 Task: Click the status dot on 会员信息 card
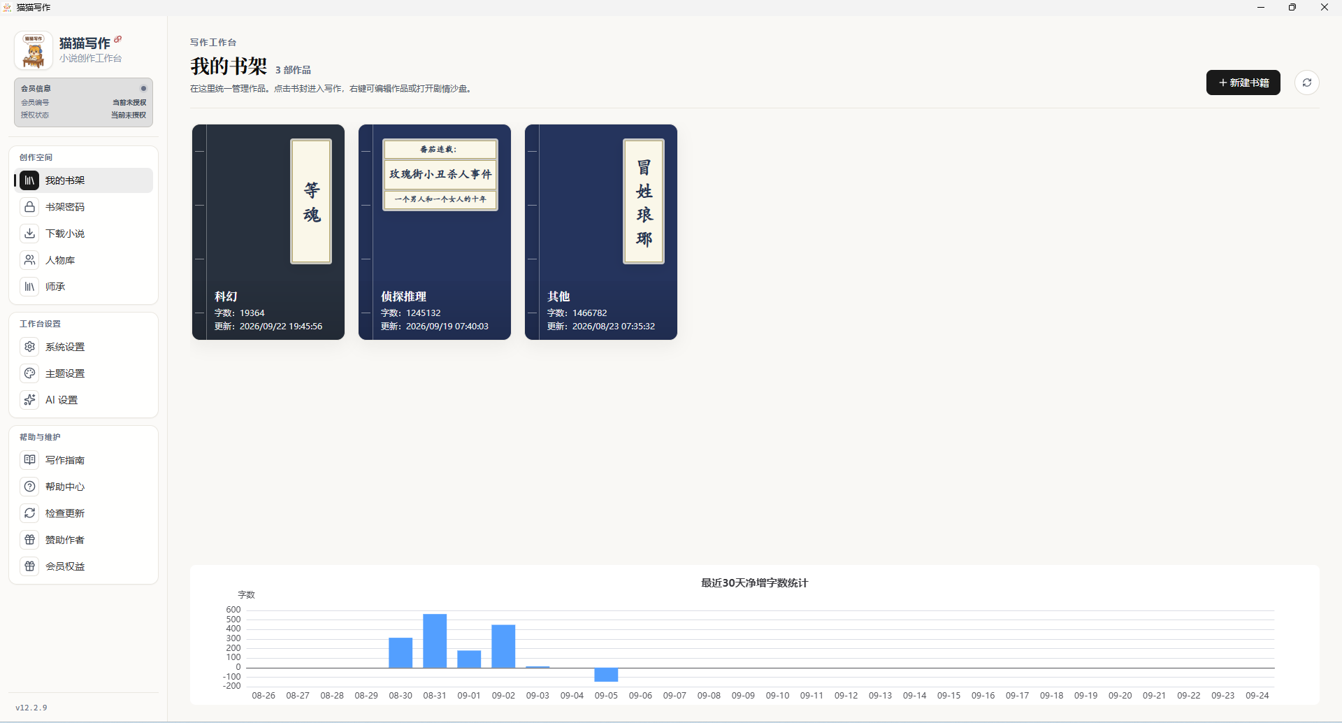[143, 89]
